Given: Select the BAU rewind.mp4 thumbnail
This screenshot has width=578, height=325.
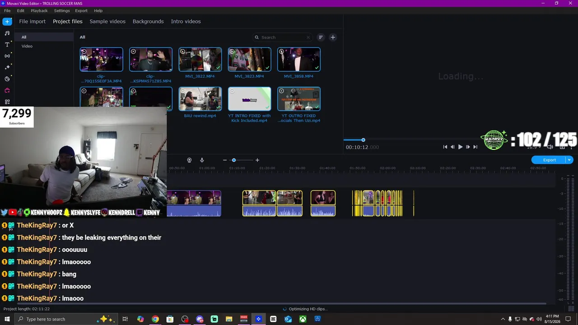Looking at the screenshot, I should pyautogui.click(x=200, y=99).
